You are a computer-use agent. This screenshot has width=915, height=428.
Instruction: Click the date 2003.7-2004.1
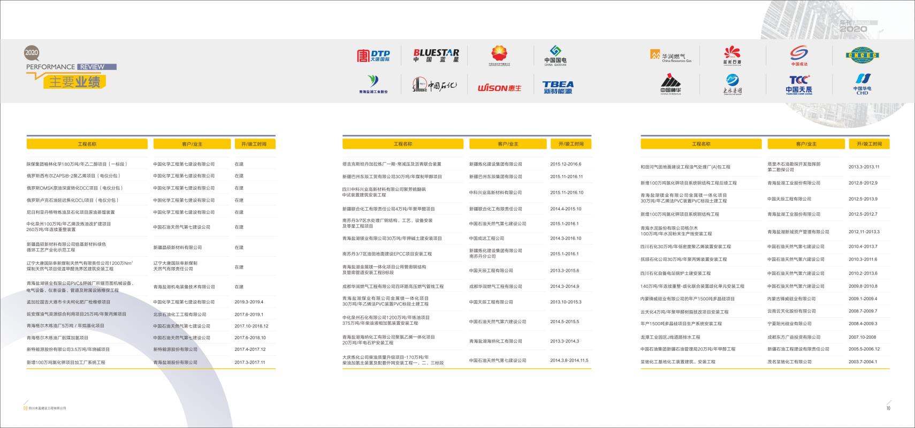click(x=863, y=362)
